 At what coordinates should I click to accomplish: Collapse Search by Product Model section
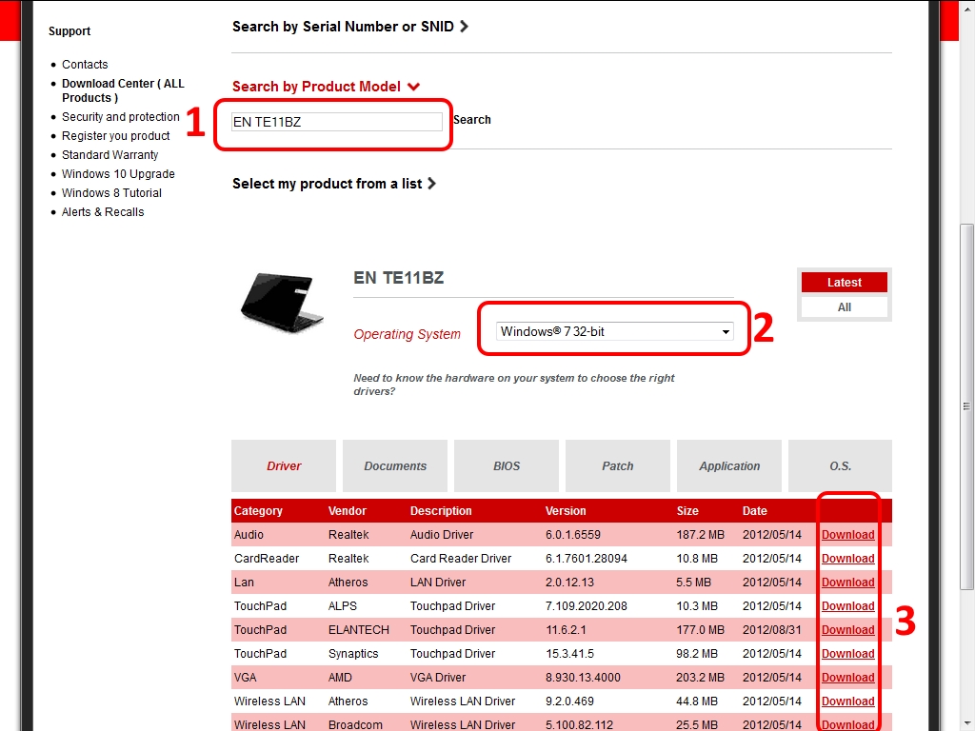tap(326, 87)
